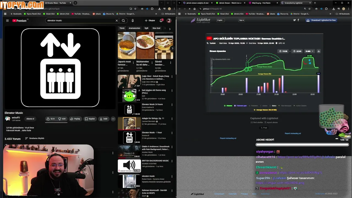Open the Jaharia bookmark in the YouTube window
This screenshot has height=198, width=352.
[97, 14]
